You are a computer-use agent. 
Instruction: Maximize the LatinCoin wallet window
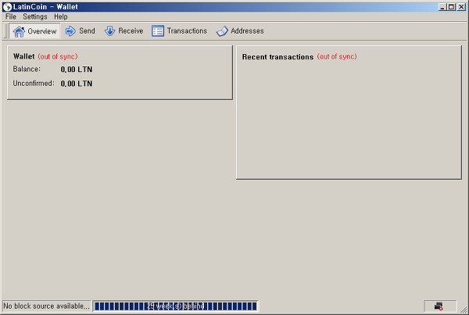451,7
